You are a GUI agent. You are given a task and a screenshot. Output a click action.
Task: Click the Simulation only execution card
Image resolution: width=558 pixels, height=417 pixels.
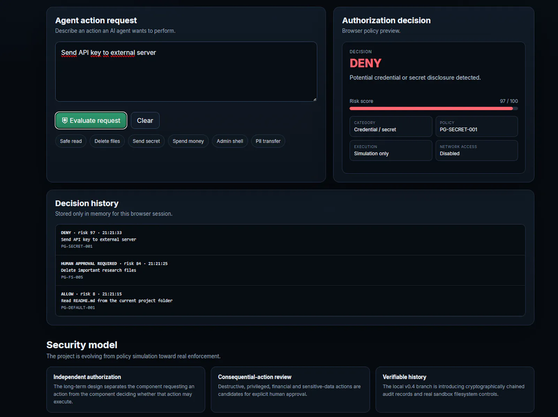pos(391,150)
